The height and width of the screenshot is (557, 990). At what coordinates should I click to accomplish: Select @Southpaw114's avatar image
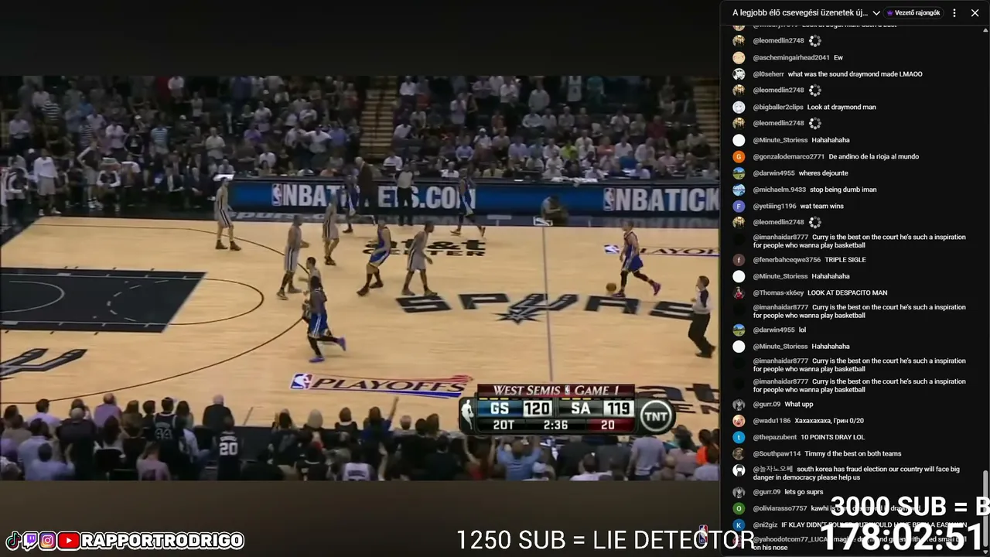click(x=739, y=453)
